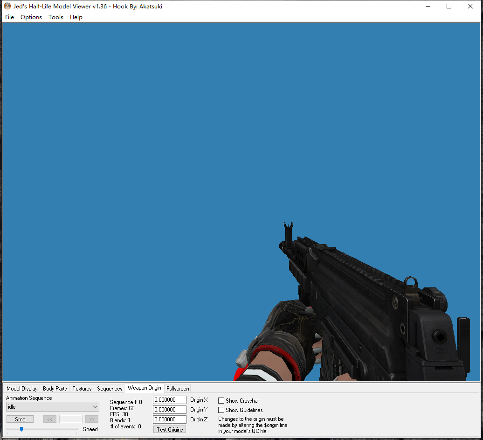Screen dimensions: 483x440
Task: Switch to the Sequences tab
Action: click(x=110, y=389)
